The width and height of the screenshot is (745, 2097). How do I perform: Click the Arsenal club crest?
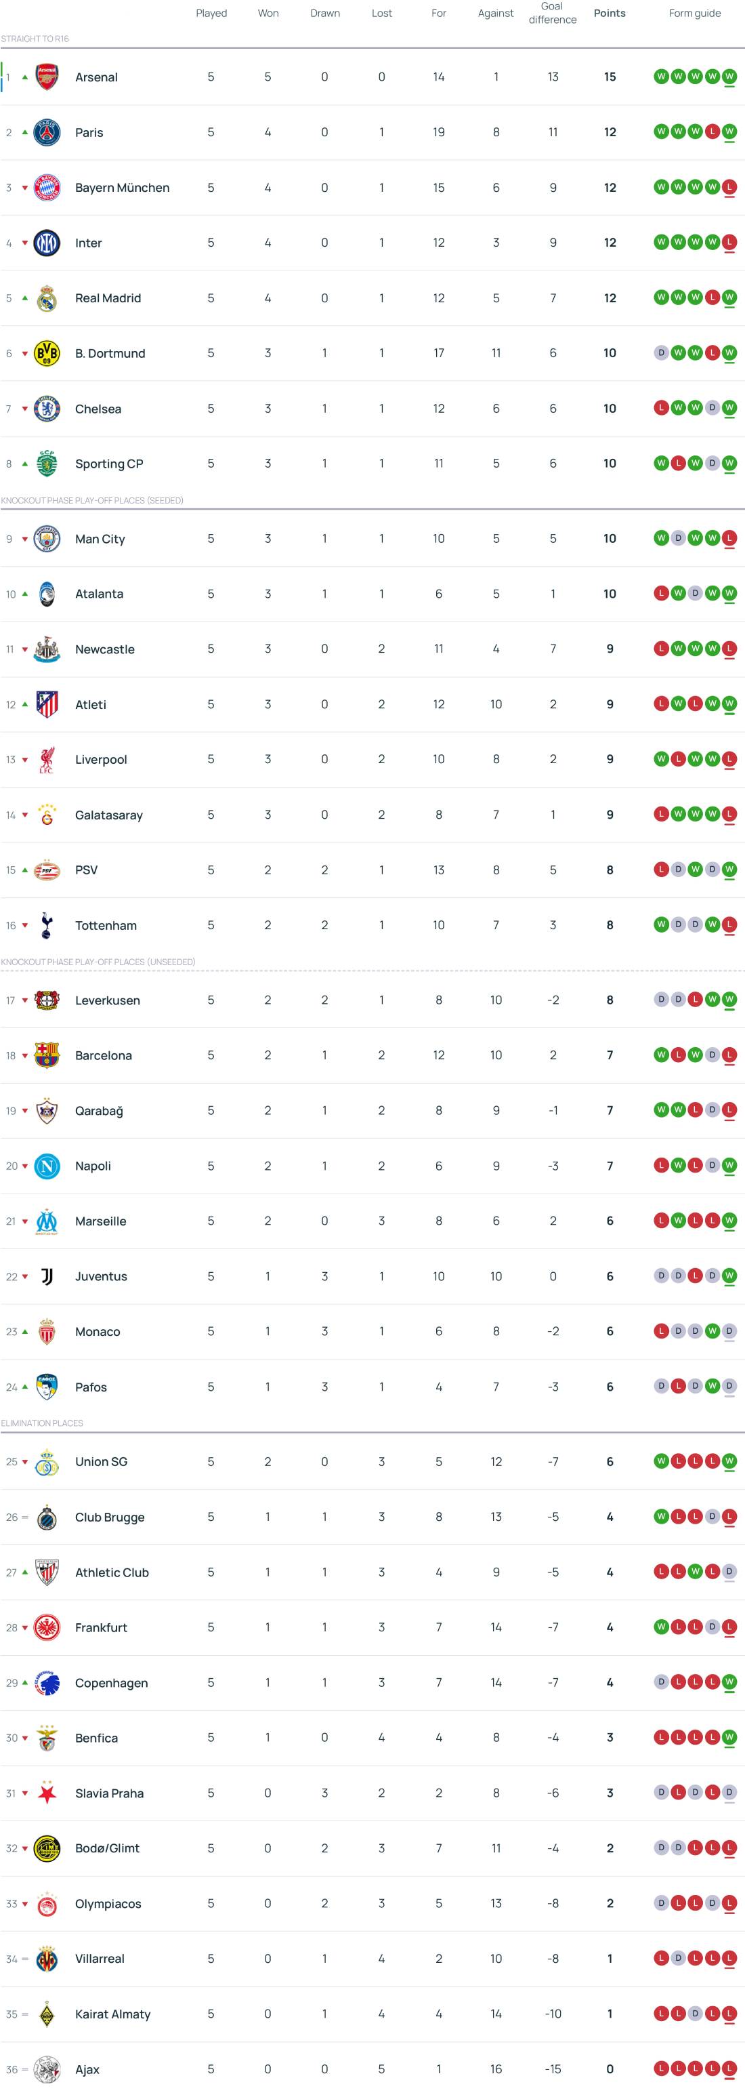[x=47, y=77]
